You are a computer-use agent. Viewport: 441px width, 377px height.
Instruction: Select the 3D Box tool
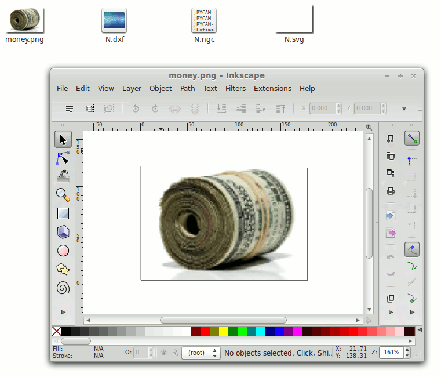63,232
